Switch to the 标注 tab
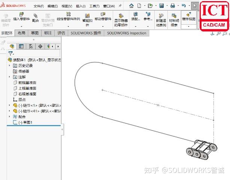The image size is (230, 180). tap(48, 33)
